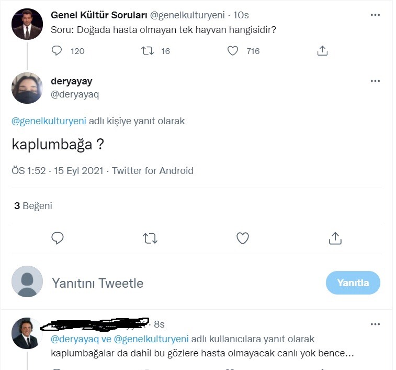Click the @genelkulturyeni mention above kaplumbağa
The width and height of the screenshot is (396, 370).
coord(49,121)
